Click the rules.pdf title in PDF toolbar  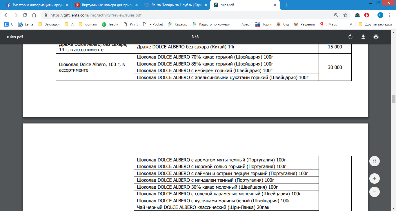pos(15,37)
